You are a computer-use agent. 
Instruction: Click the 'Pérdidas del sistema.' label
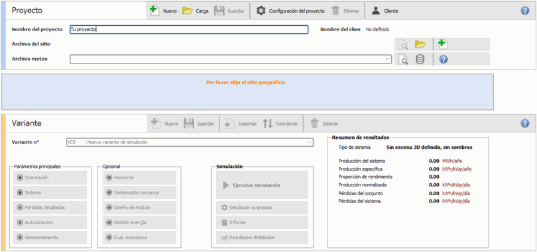coord(360,201)
